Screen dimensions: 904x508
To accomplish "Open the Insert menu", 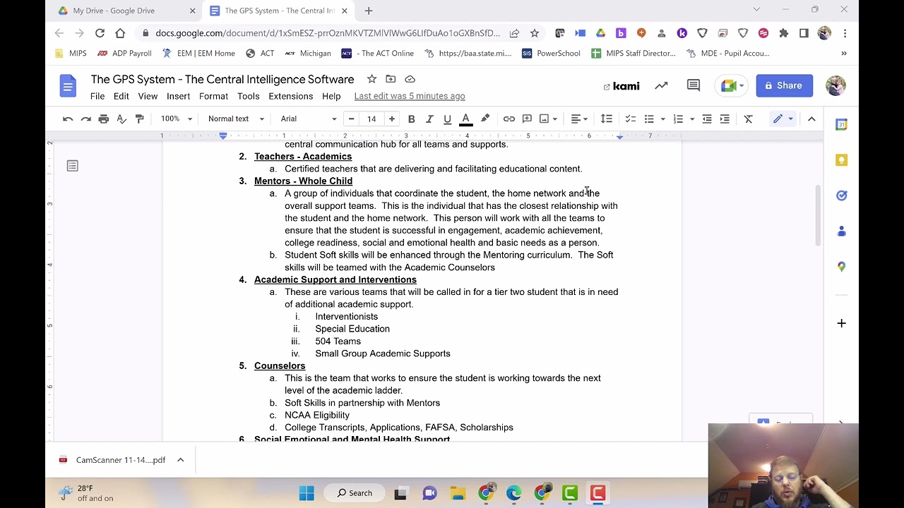I will coord(178,96).
